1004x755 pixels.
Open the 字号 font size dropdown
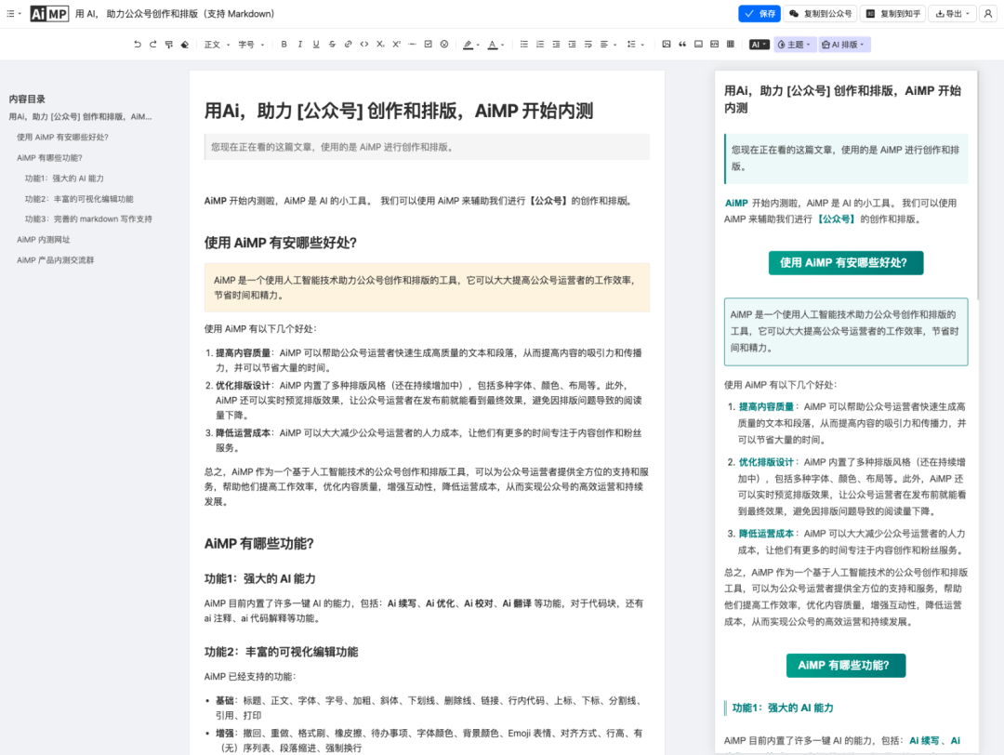click(x=251, y=45)
